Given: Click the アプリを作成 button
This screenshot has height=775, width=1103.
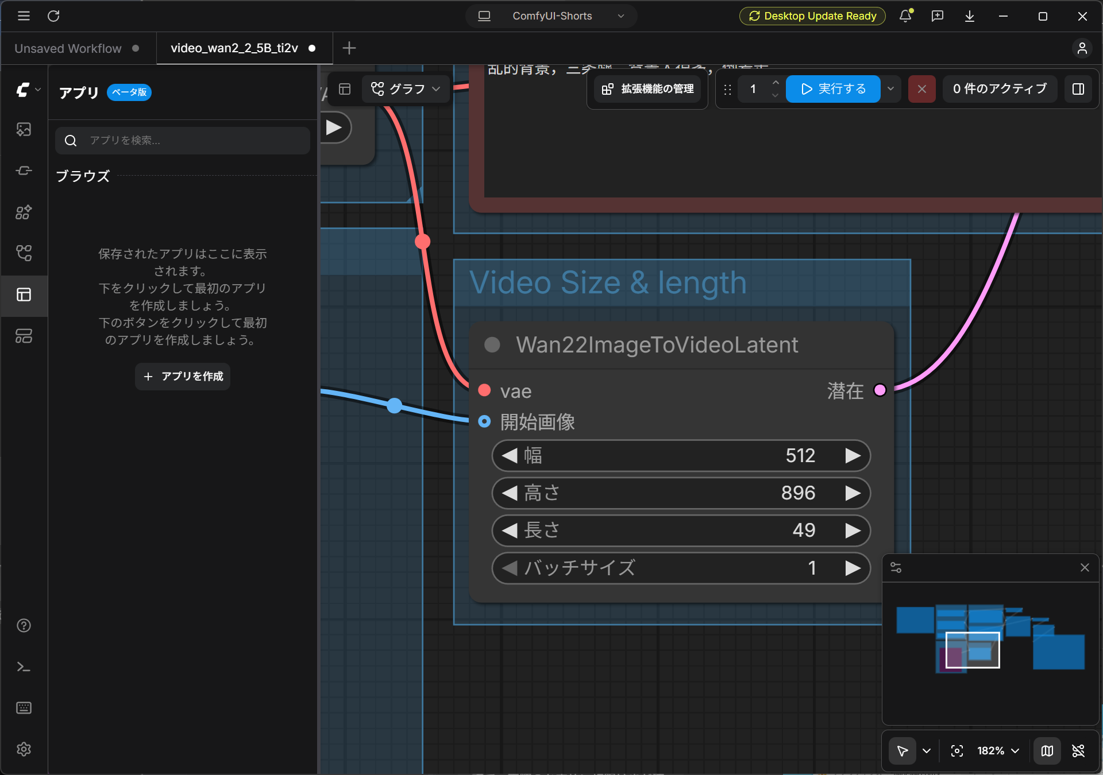Looking at the screenshot, I should tap(183, 377).
